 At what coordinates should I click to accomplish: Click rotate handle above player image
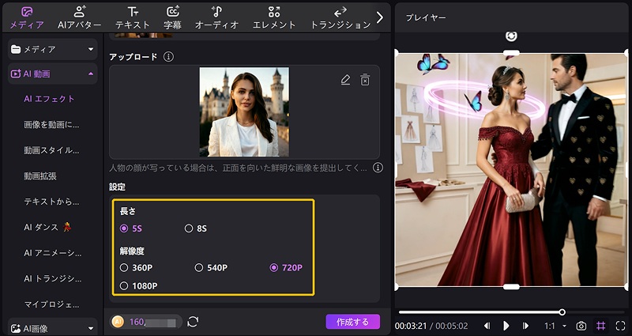pyautogui.click(x=511, y=36)
